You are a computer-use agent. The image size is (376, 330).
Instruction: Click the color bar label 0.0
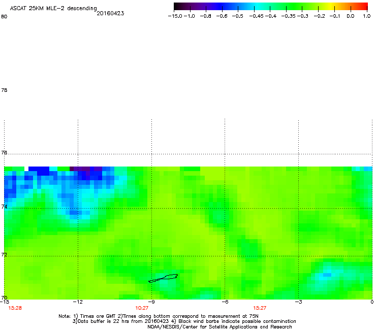click(351, 16)
